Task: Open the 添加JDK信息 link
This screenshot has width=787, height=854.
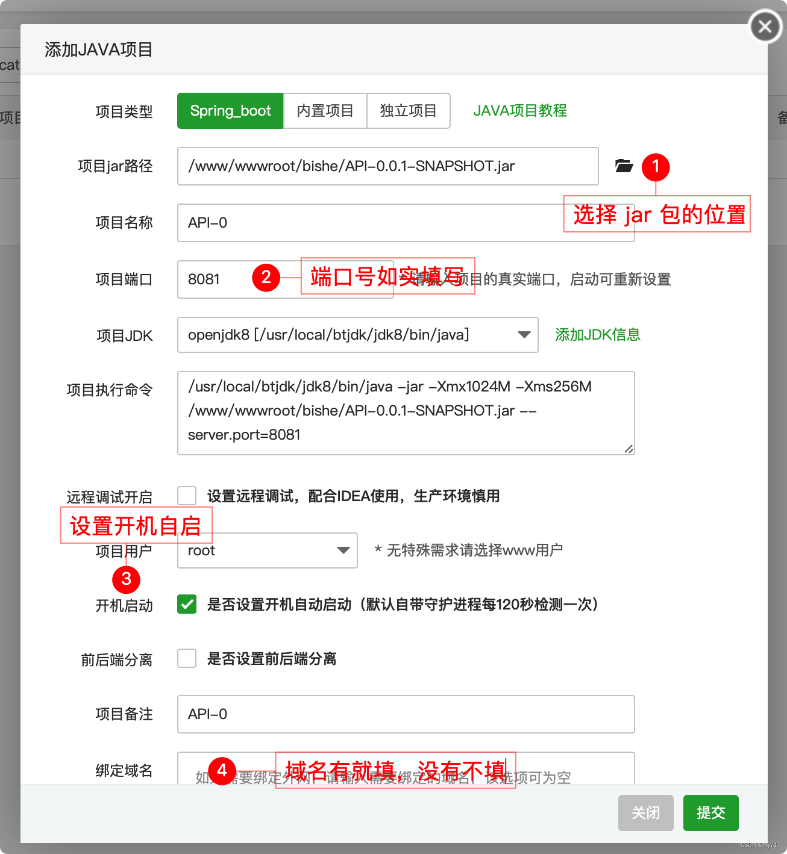Action: (598, 335)
